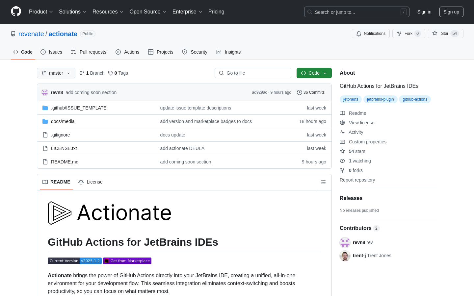Click the Report repository link
Image resolution: width=474 pixels, height=296 pixels.
[x=357, y=180]
